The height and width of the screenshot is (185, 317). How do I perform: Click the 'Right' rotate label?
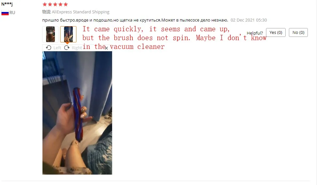pyautogui.click(x=77, y=48)
